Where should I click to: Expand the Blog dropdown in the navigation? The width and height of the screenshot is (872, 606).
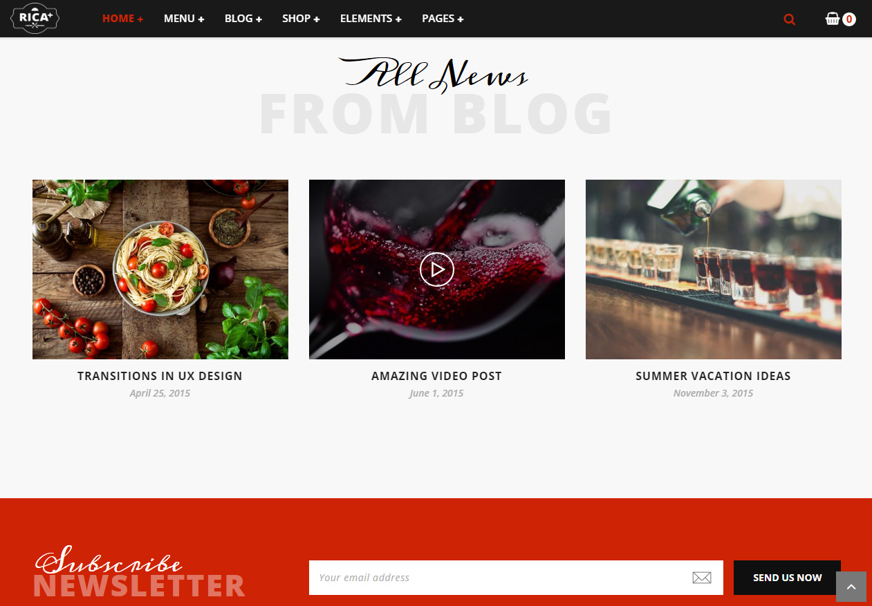[x=243, y=19]
